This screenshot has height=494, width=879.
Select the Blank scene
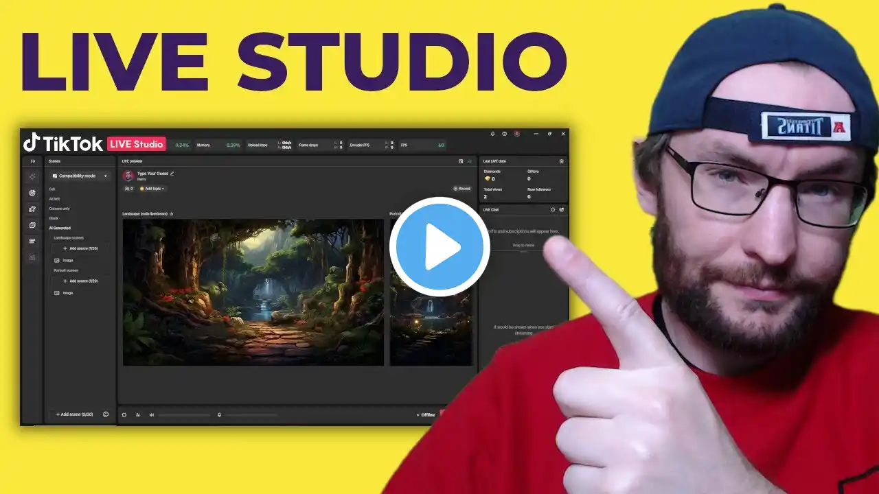pos(54,218)
